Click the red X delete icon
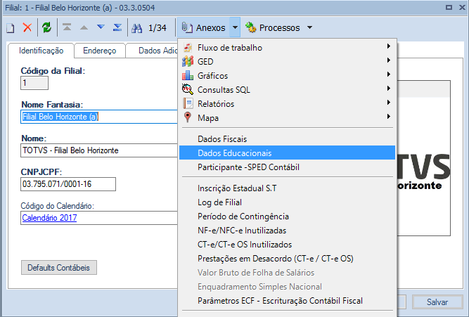The width and height of the screenshot is (469, 317). click(x=27, y=27)
